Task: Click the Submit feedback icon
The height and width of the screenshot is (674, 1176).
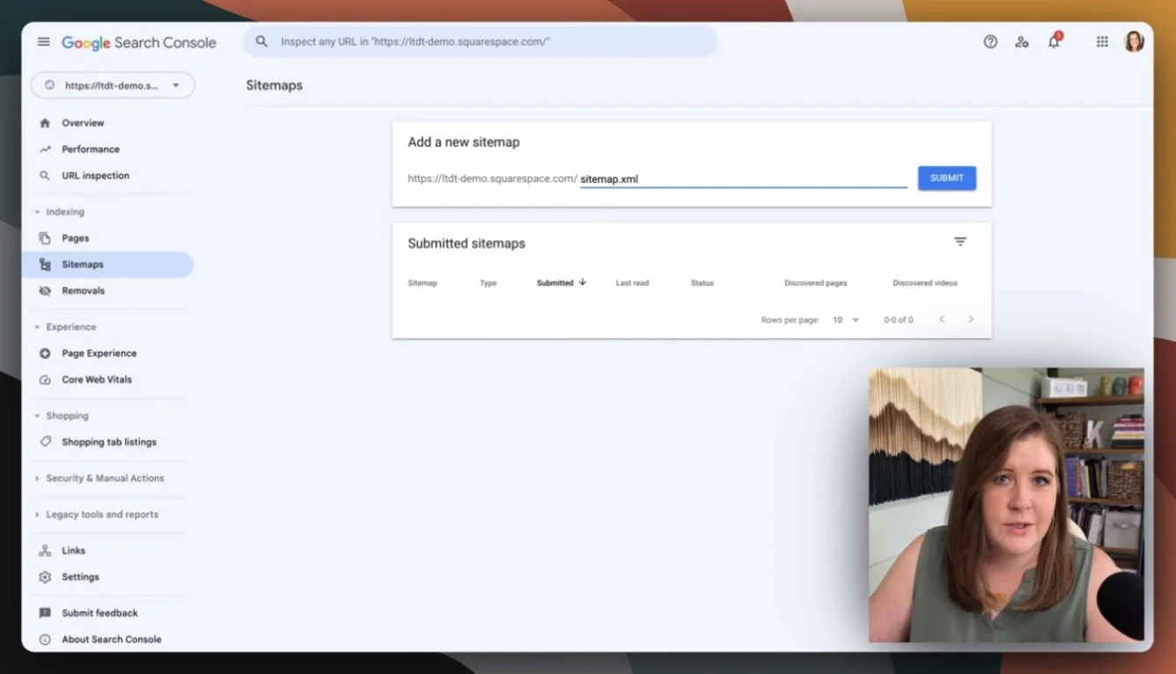Action: [x=45, y=613]
